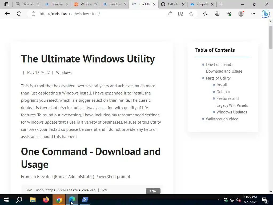This screenshot has width=273, height=205.
Task: Open Windows Security tray icon
Action: coord(226,200)
